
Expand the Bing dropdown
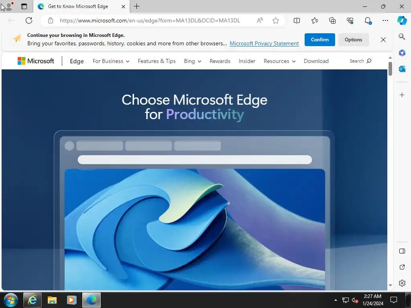192,61
